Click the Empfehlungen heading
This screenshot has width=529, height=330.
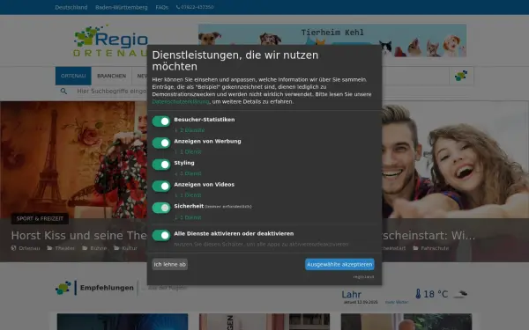(107, 288)
